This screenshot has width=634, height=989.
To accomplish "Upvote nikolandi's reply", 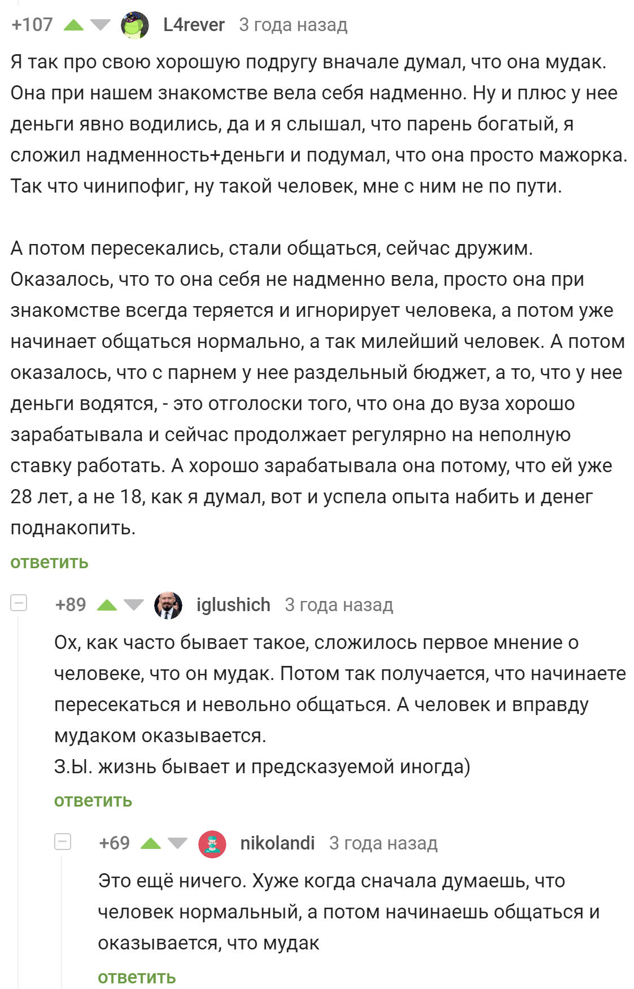I will [151, 843].
